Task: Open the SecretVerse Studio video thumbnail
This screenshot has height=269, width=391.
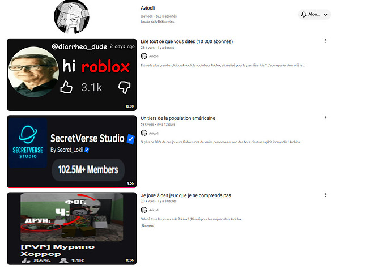Action: [x=72, y=151]
